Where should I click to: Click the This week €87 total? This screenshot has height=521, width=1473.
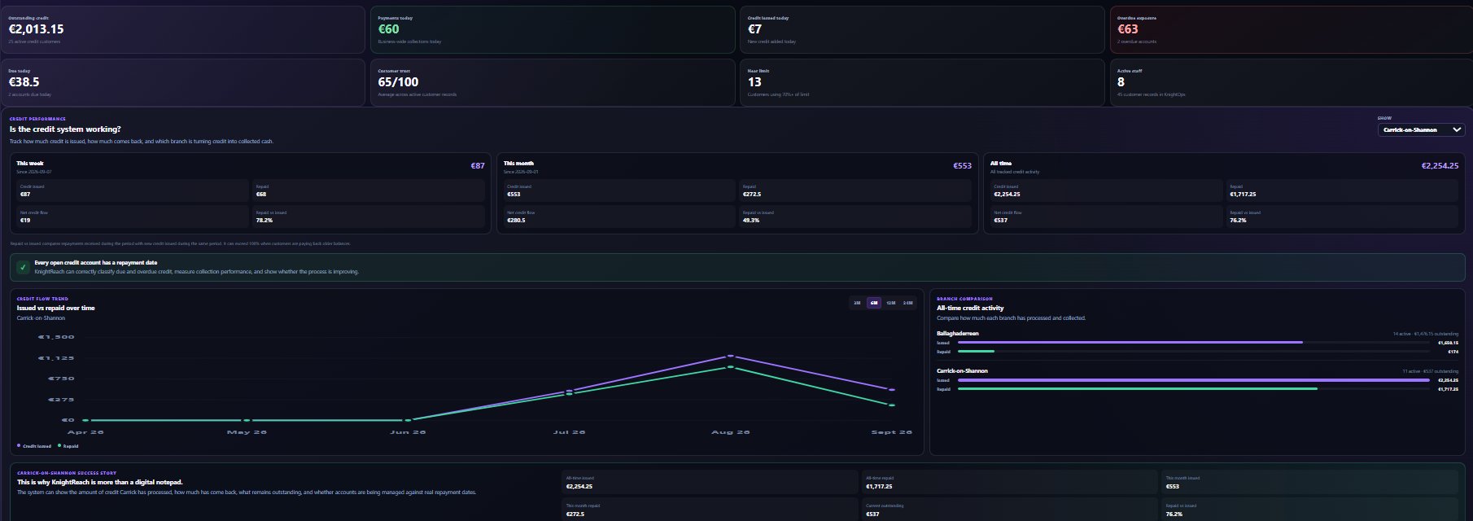click(478, 166)
